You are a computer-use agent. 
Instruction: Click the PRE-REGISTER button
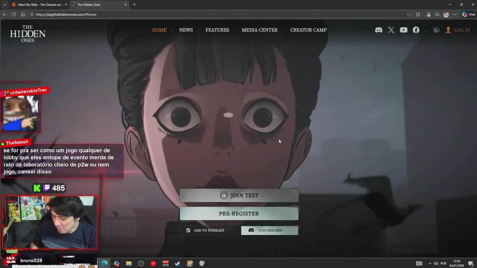coord(239,214)
